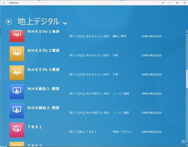Close the DiXiM Play window
Image resolution: width=188 pixels, height=147 pixels.
(x=184, y=3)
